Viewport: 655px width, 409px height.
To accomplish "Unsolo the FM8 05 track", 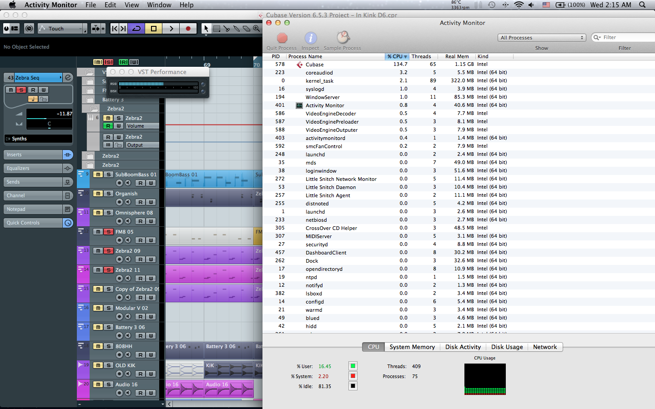I will tap(108, 232).
